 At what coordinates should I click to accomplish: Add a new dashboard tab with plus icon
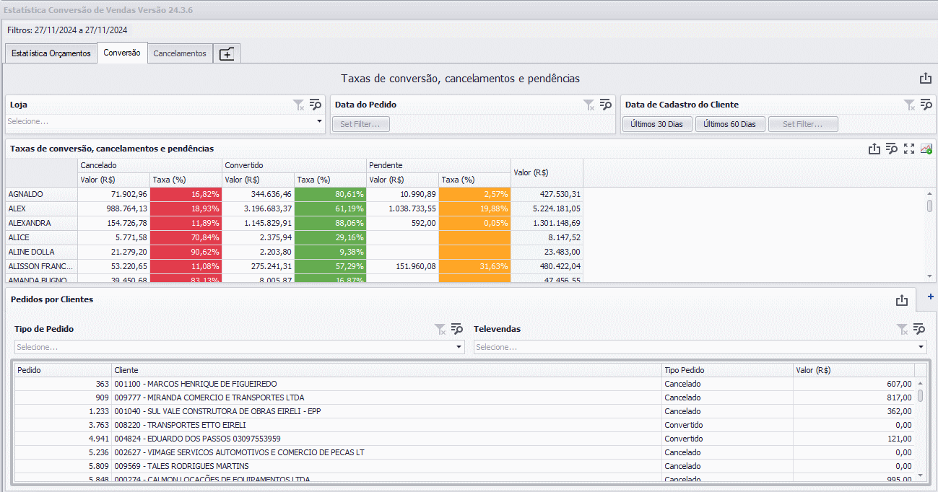pyautogui.click(x=227, y=53)
